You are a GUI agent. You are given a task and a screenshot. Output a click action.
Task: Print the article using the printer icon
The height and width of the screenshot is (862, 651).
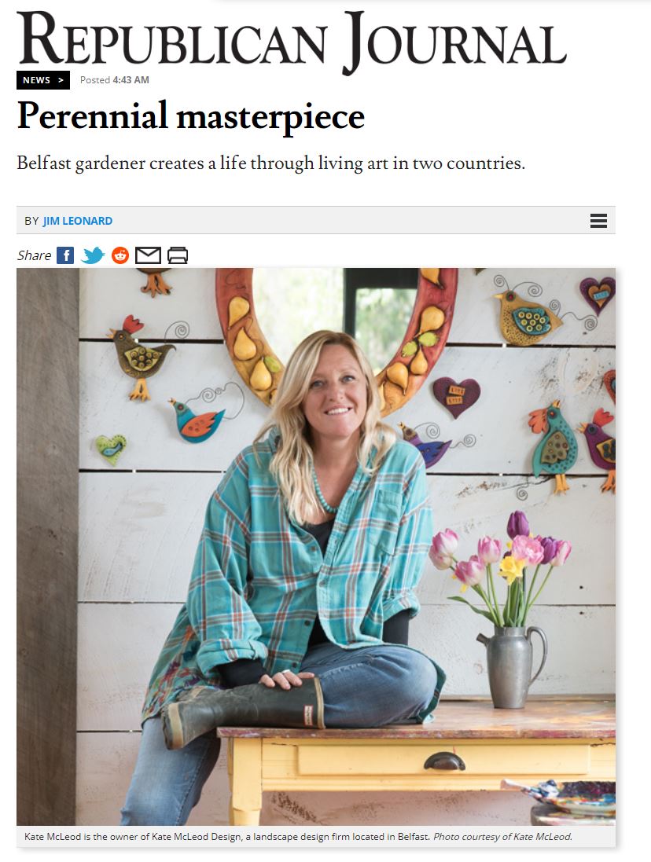pyautogui.click(x=178, y=255)
